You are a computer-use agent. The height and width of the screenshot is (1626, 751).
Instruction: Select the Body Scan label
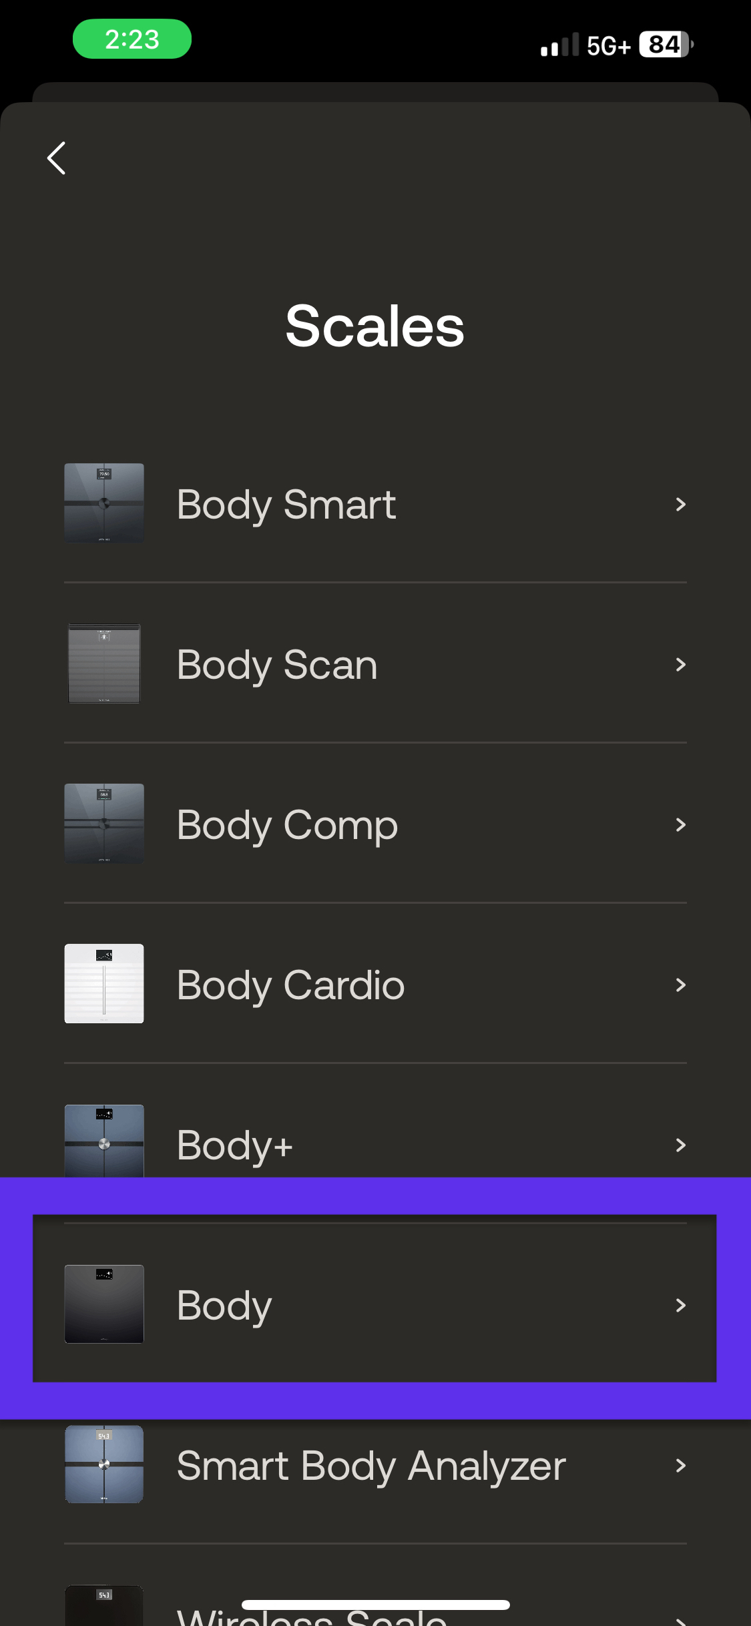point(277,666)
